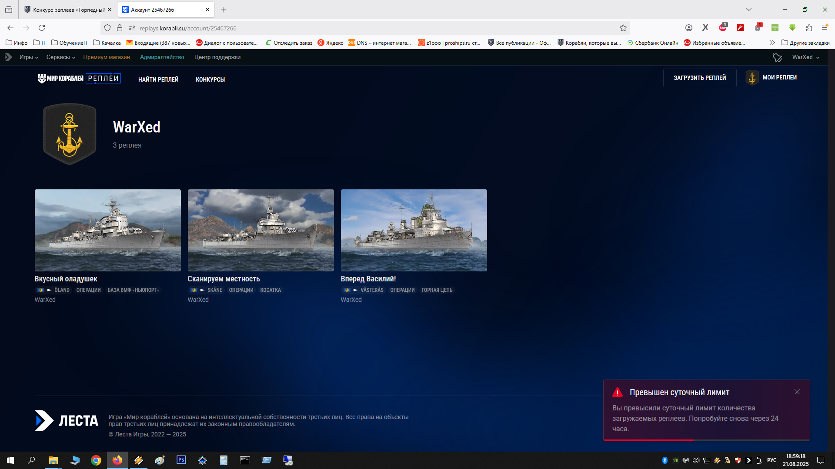Click the browser forward arrow
This screenshot has height=469, width=835.
[26, 28]
